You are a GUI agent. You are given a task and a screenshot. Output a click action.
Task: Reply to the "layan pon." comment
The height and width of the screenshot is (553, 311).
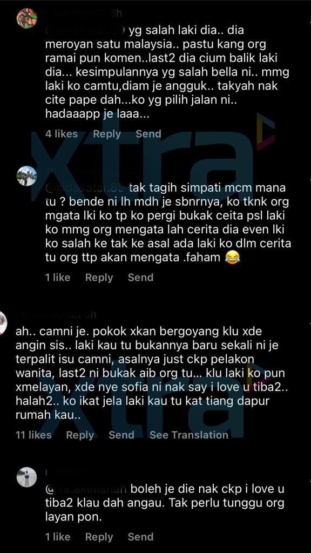[x=99, y=537]
